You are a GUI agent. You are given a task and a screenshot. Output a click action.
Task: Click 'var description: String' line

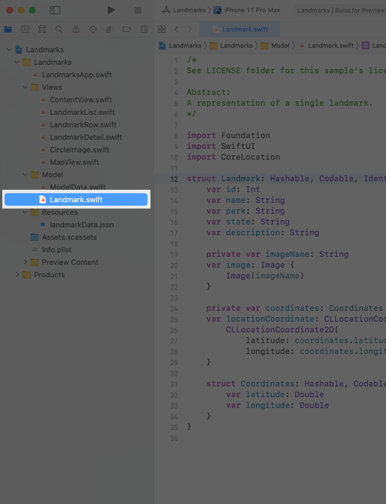[x=263, y=233]
